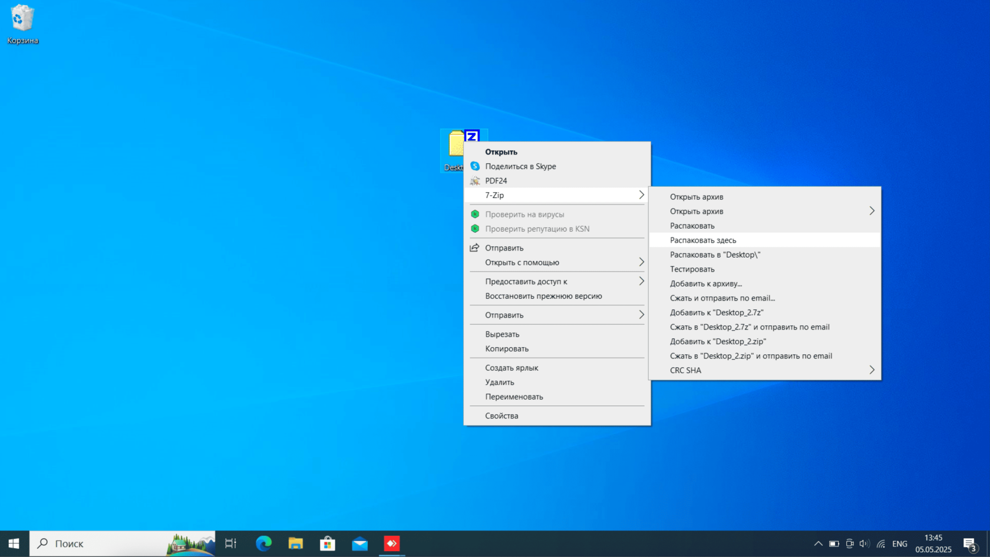Expand the 7-Zip submenu arrow
This screenshot has width=990, height=557.
pyautogui.click(x=641, y=195)
